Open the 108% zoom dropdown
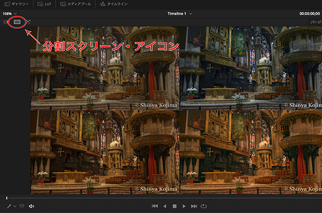Viewport: 322px width, 213px height. (x=9, y=13)
